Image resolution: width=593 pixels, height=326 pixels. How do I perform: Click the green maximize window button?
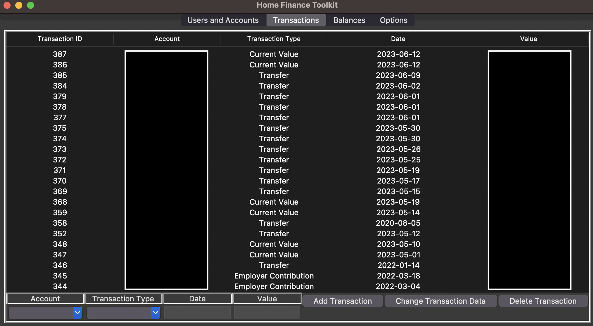(31, 5)
